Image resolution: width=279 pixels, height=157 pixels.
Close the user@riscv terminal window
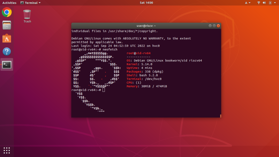218,26
